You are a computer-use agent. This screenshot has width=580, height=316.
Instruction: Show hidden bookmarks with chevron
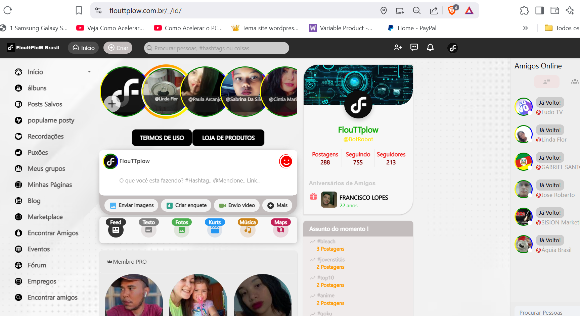pyautogui.click(x=526, y=28)
